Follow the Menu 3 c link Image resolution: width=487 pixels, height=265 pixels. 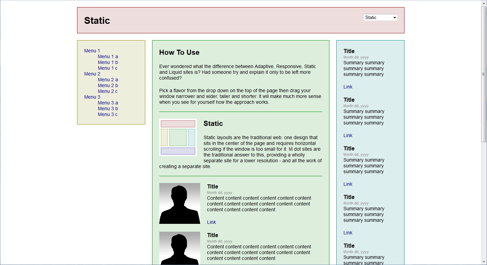[107, 114]
